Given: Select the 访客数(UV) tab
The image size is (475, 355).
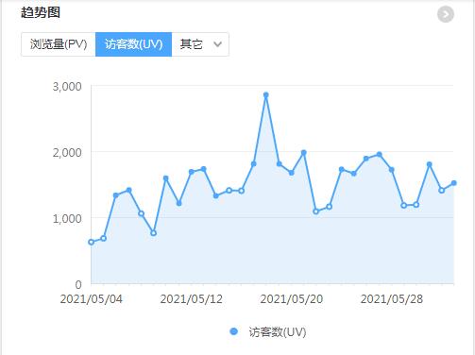Looking at the screenshot, I should [x=133, y=44].
